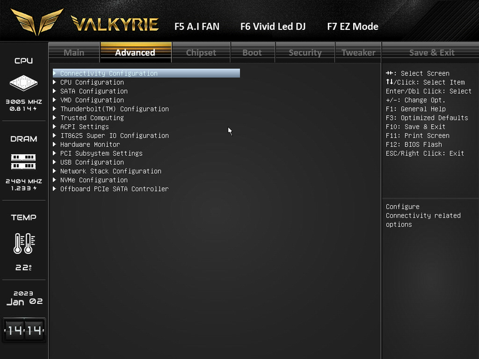This screenshot has height=359, width=479.
Task: Expand arrow beside Connectivity Configuration
Action: click(55, 73)
